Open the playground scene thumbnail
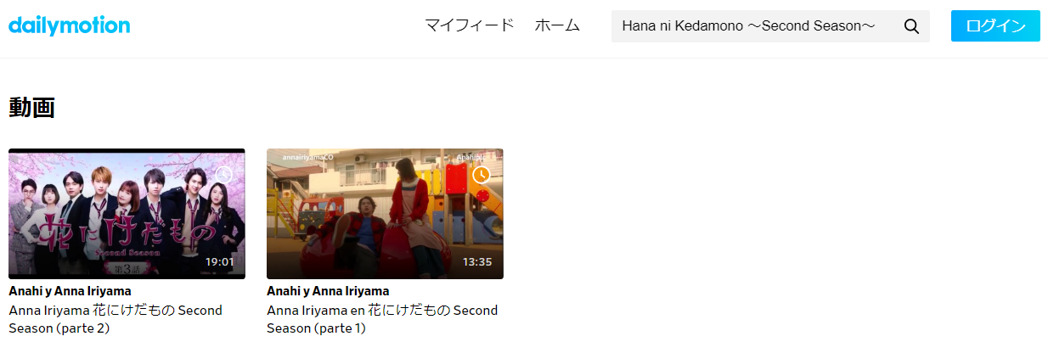1048x342 pixels. pos(385,214)
